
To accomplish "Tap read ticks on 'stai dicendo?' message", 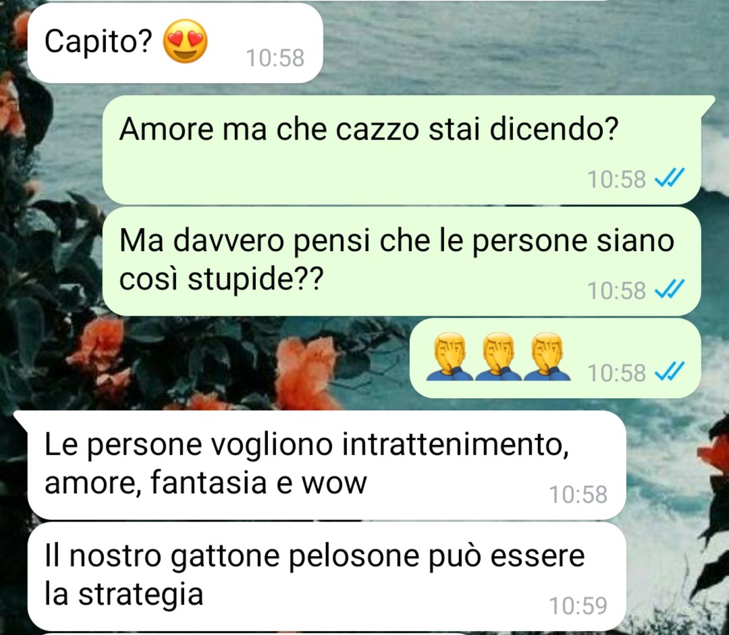I will click(x=670, y=177).
